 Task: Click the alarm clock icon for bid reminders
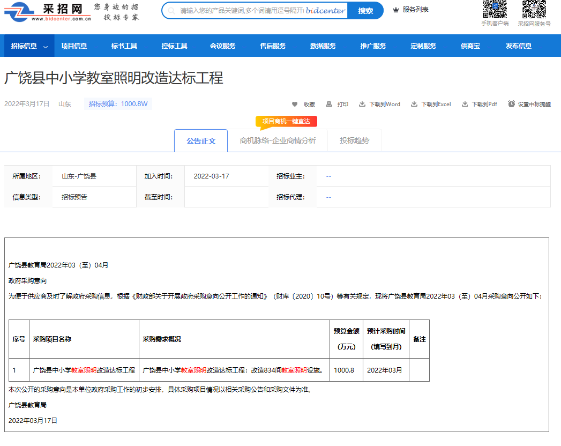(x=512, y=104)
